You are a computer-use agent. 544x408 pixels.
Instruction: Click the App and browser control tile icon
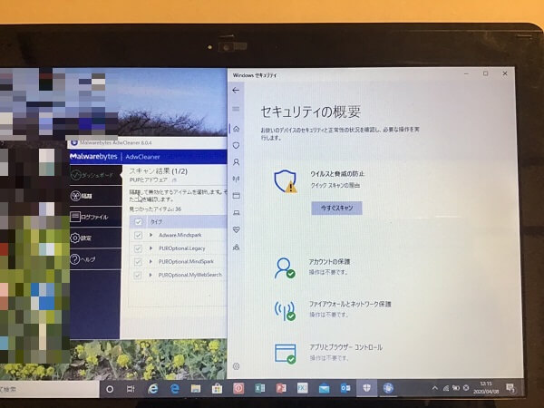click(286, 354)
